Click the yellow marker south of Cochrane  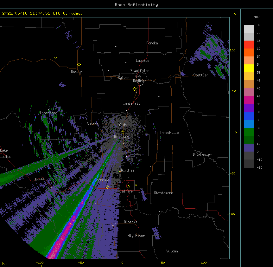pyautogui.click(x=108, y=187)
